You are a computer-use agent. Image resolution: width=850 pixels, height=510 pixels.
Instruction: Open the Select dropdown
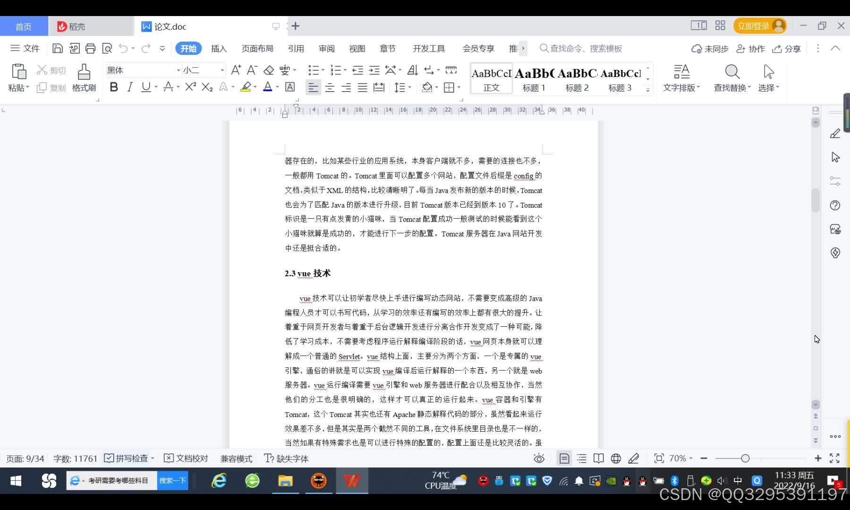[x=769, y=88]
